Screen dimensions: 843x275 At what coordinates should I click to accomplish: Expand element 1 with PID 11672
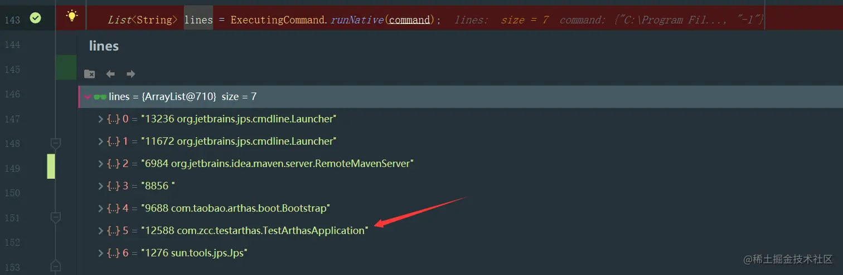(x=100, y=141)
